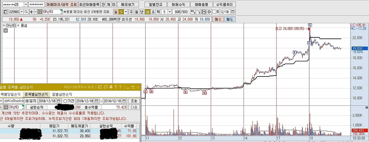Expand the minute interval 5 dropdown
Viewport: 369px width, 142px height.
click(x=170, y=12)
